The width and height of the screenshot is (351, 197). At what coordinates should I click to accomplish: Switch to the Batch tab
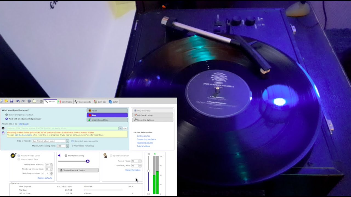coord(114,102)
